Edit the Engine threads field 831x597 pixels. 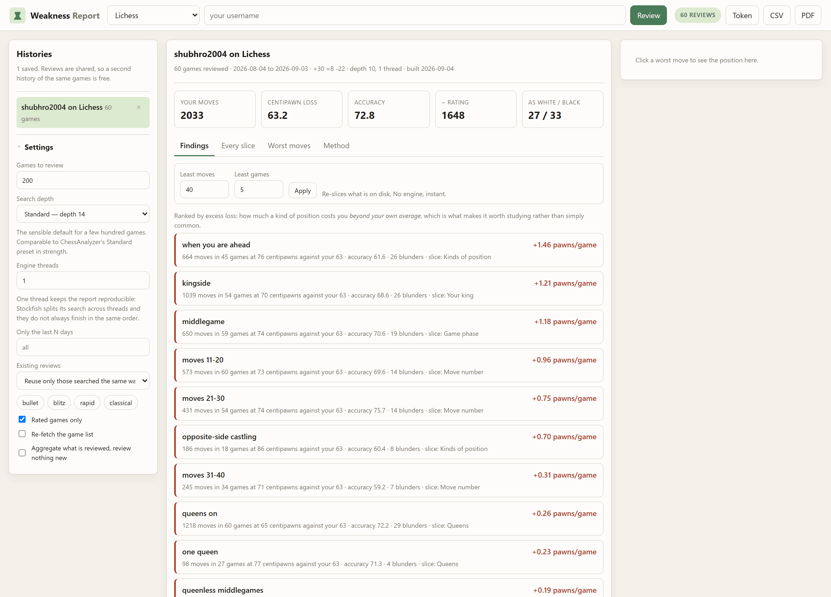click(x=83, y=281)
